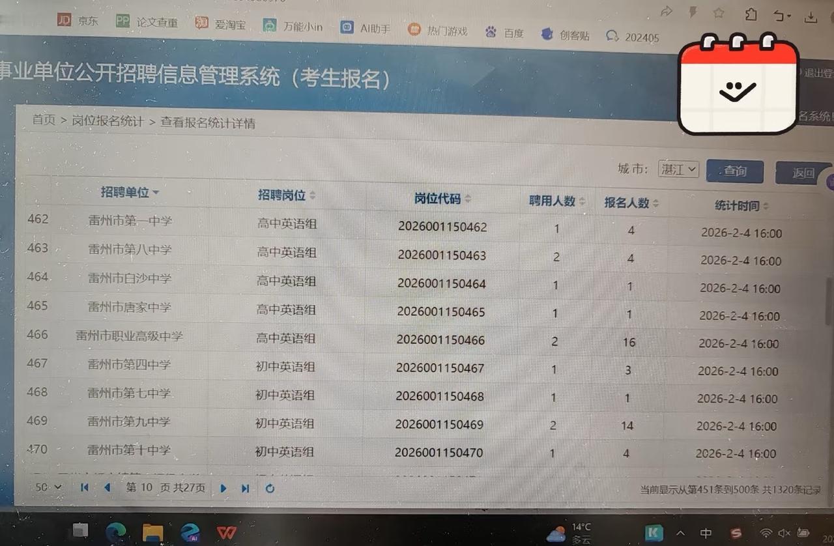
Task: Sort by the 招聘岗位 column header
Action: click(x=286, y=195)
